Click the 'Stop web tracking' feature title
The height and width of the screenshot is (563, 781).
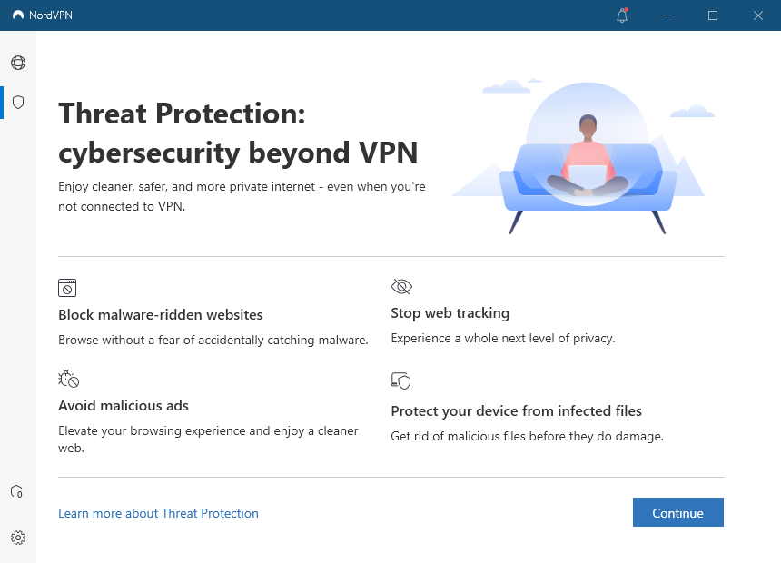(450, 312)
